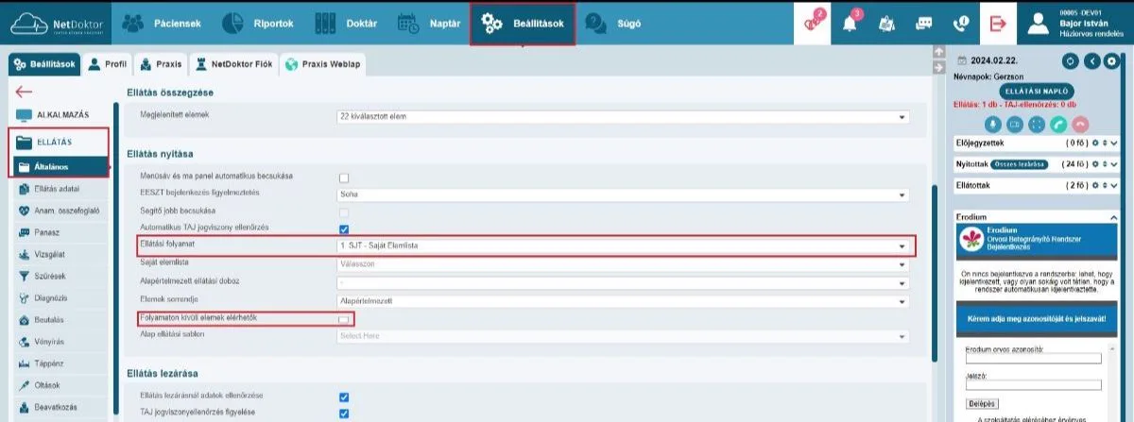Image resolution: width=1134 pixels, height=422 pixels.
Task: Switch to the NetDoktor Fiók tab
Action: click(x=234, y=64)
